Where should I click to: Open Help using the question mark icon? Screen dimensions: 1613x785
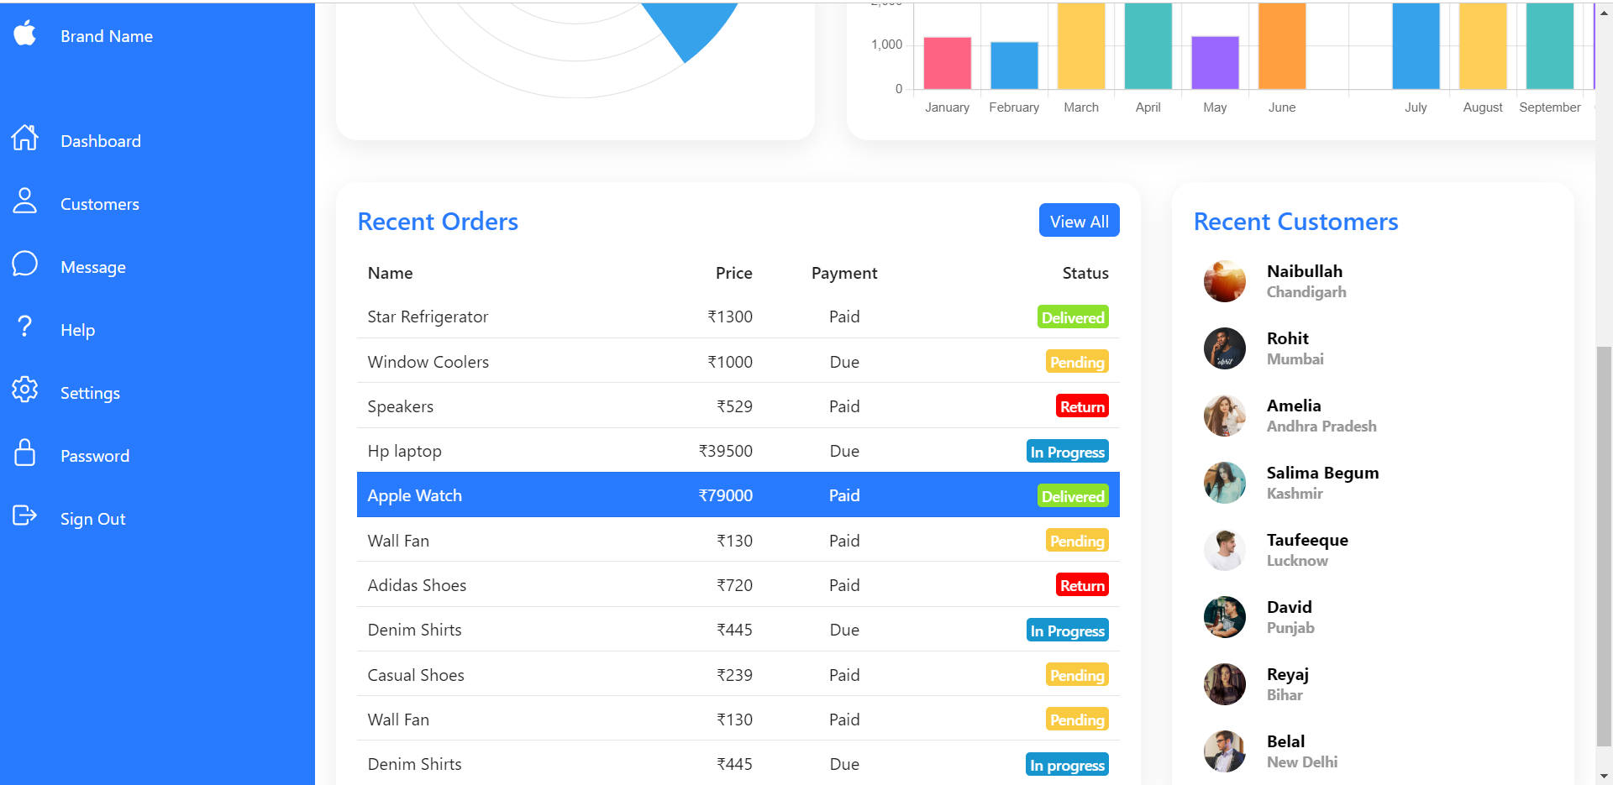point(24,327)
